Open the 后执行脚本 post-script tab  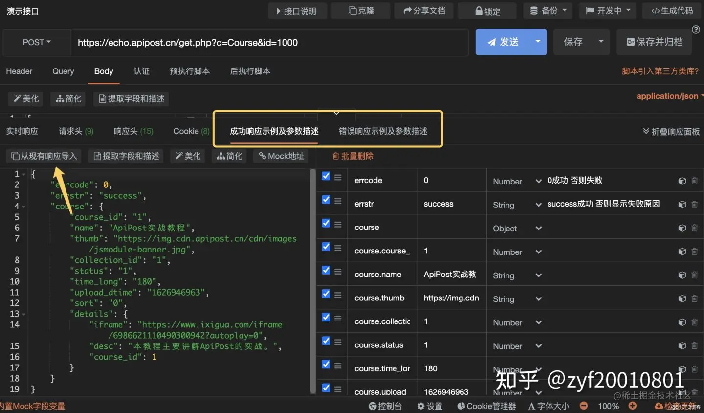[250, 71]
